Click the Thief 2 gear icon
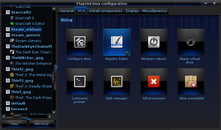 click(12, 75)
